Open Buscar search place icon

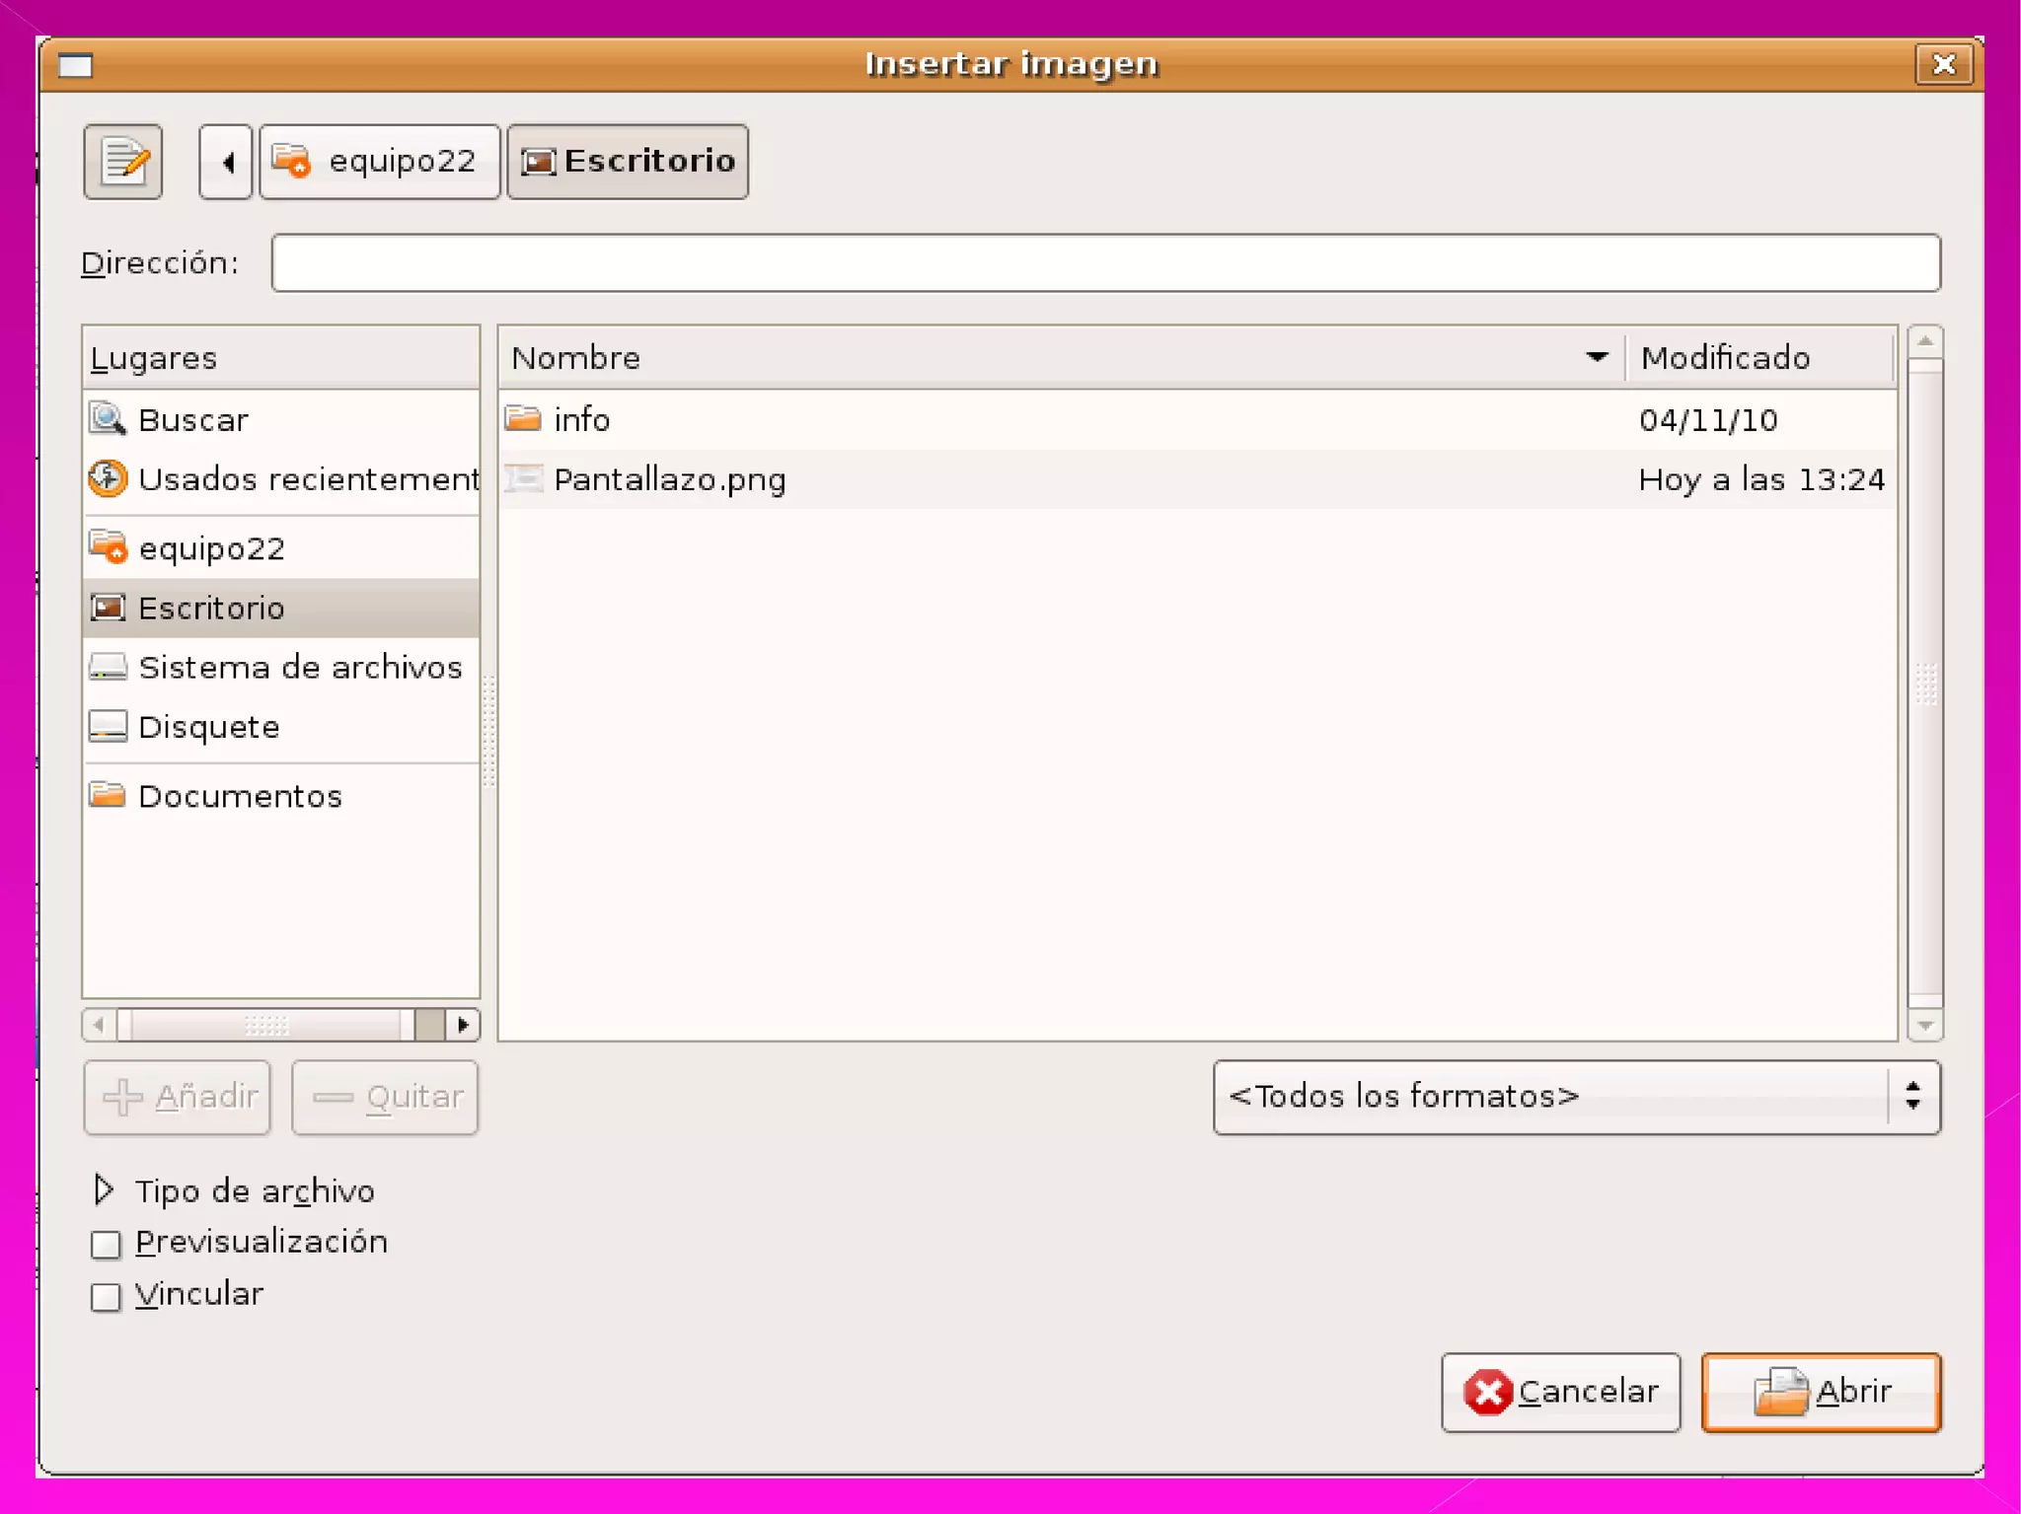pos(108,419)
